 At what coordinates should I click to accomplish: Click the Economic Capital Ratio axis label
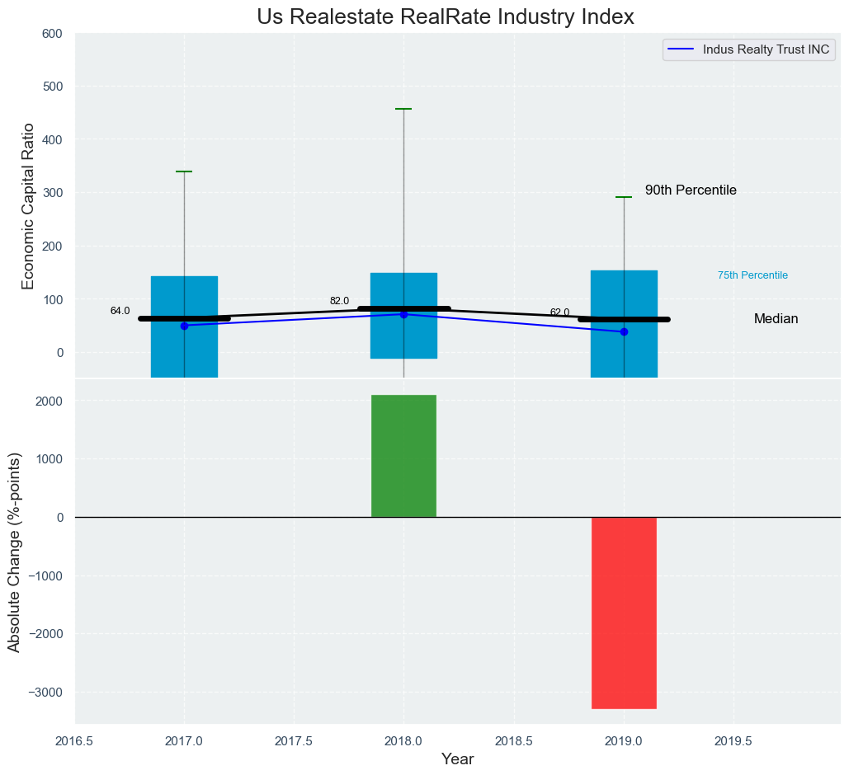click(x=28, y=205)
